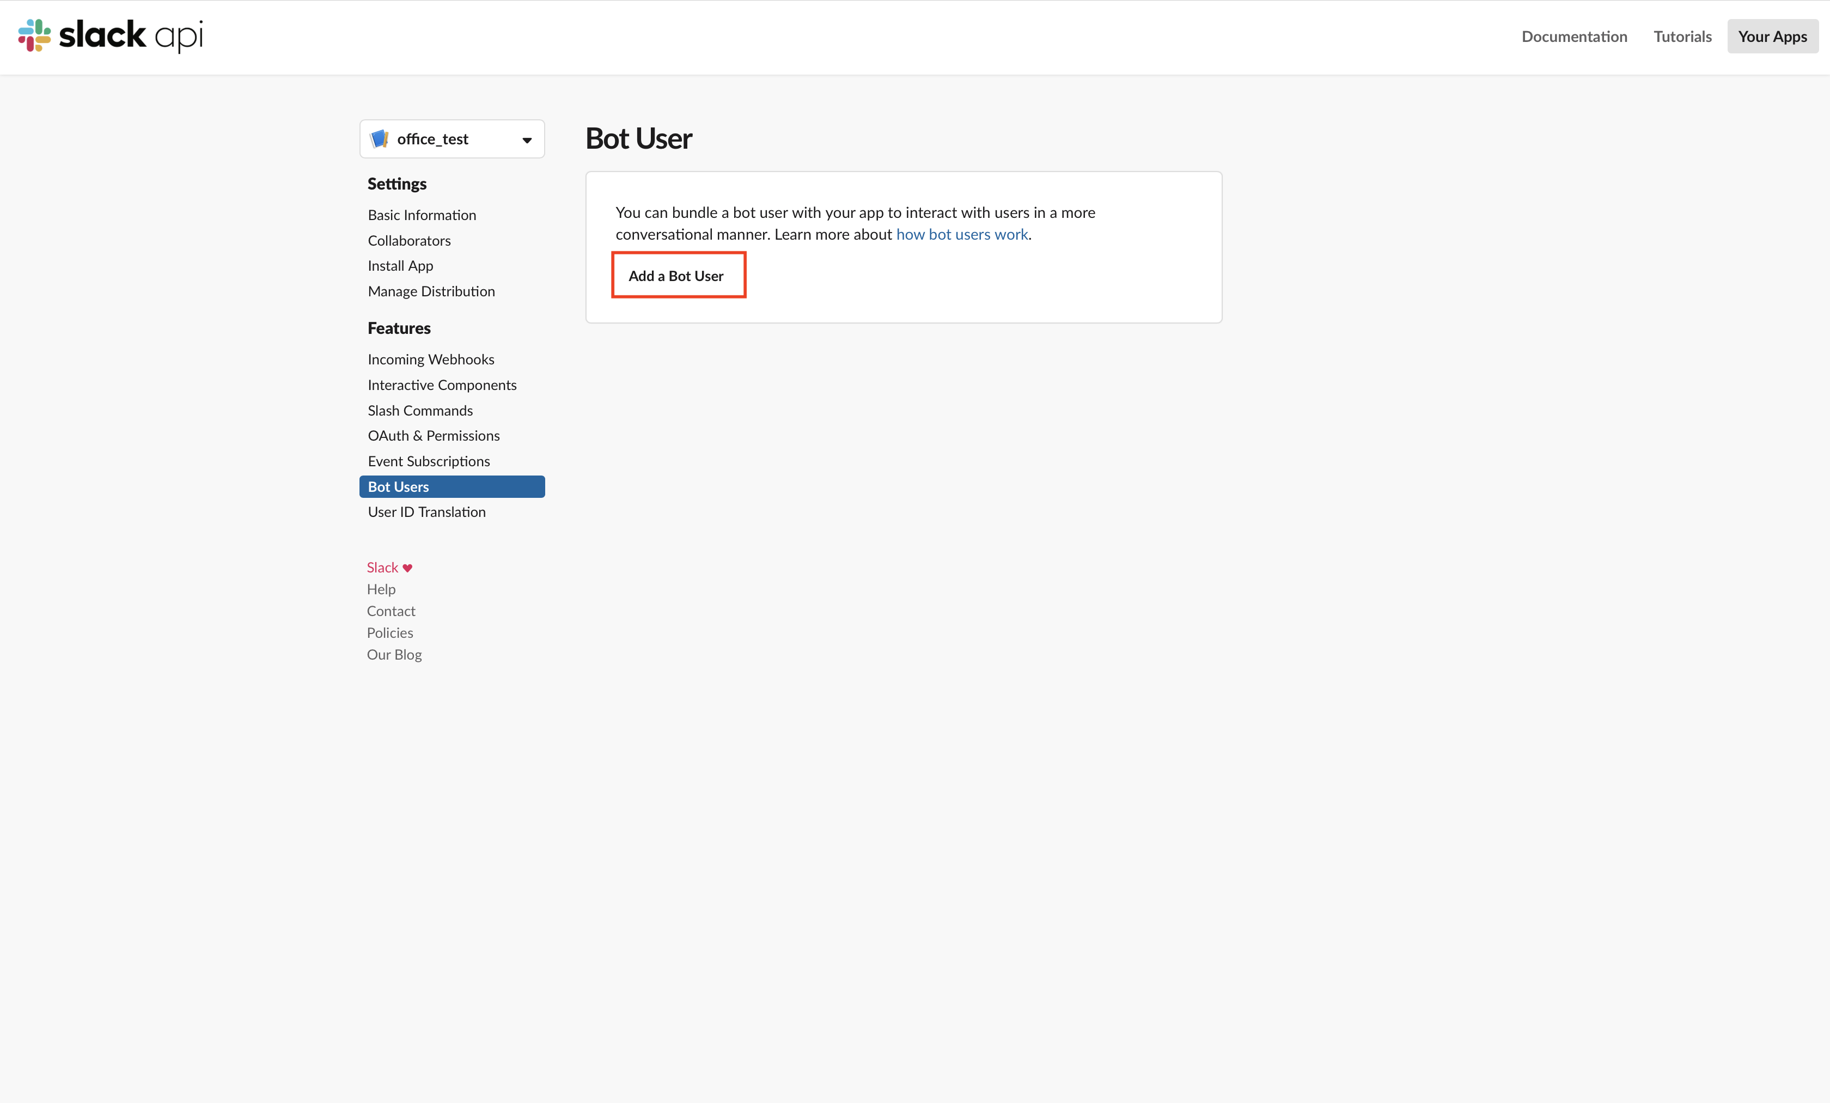Select Install App in sidebar

pos(400,266)
